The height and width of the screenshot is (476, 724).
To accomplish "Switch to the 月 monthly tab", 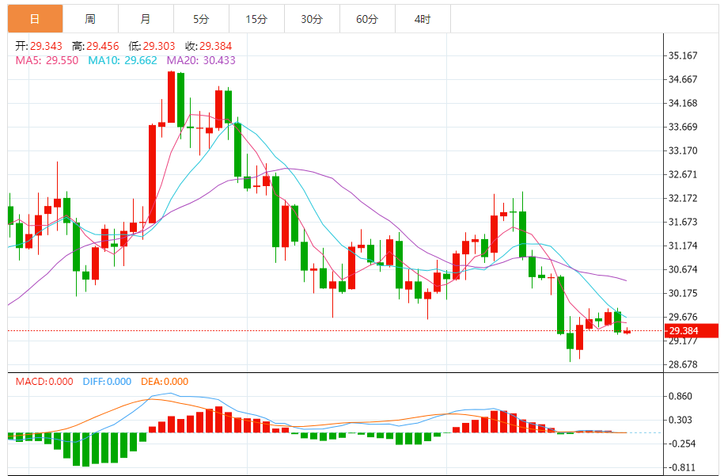I will point(146,19).
